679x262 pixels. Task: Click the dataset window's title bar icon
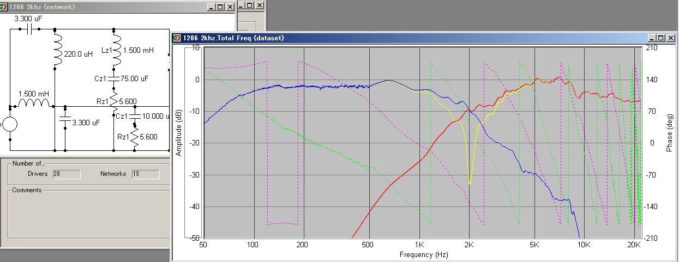coord(176,38)
